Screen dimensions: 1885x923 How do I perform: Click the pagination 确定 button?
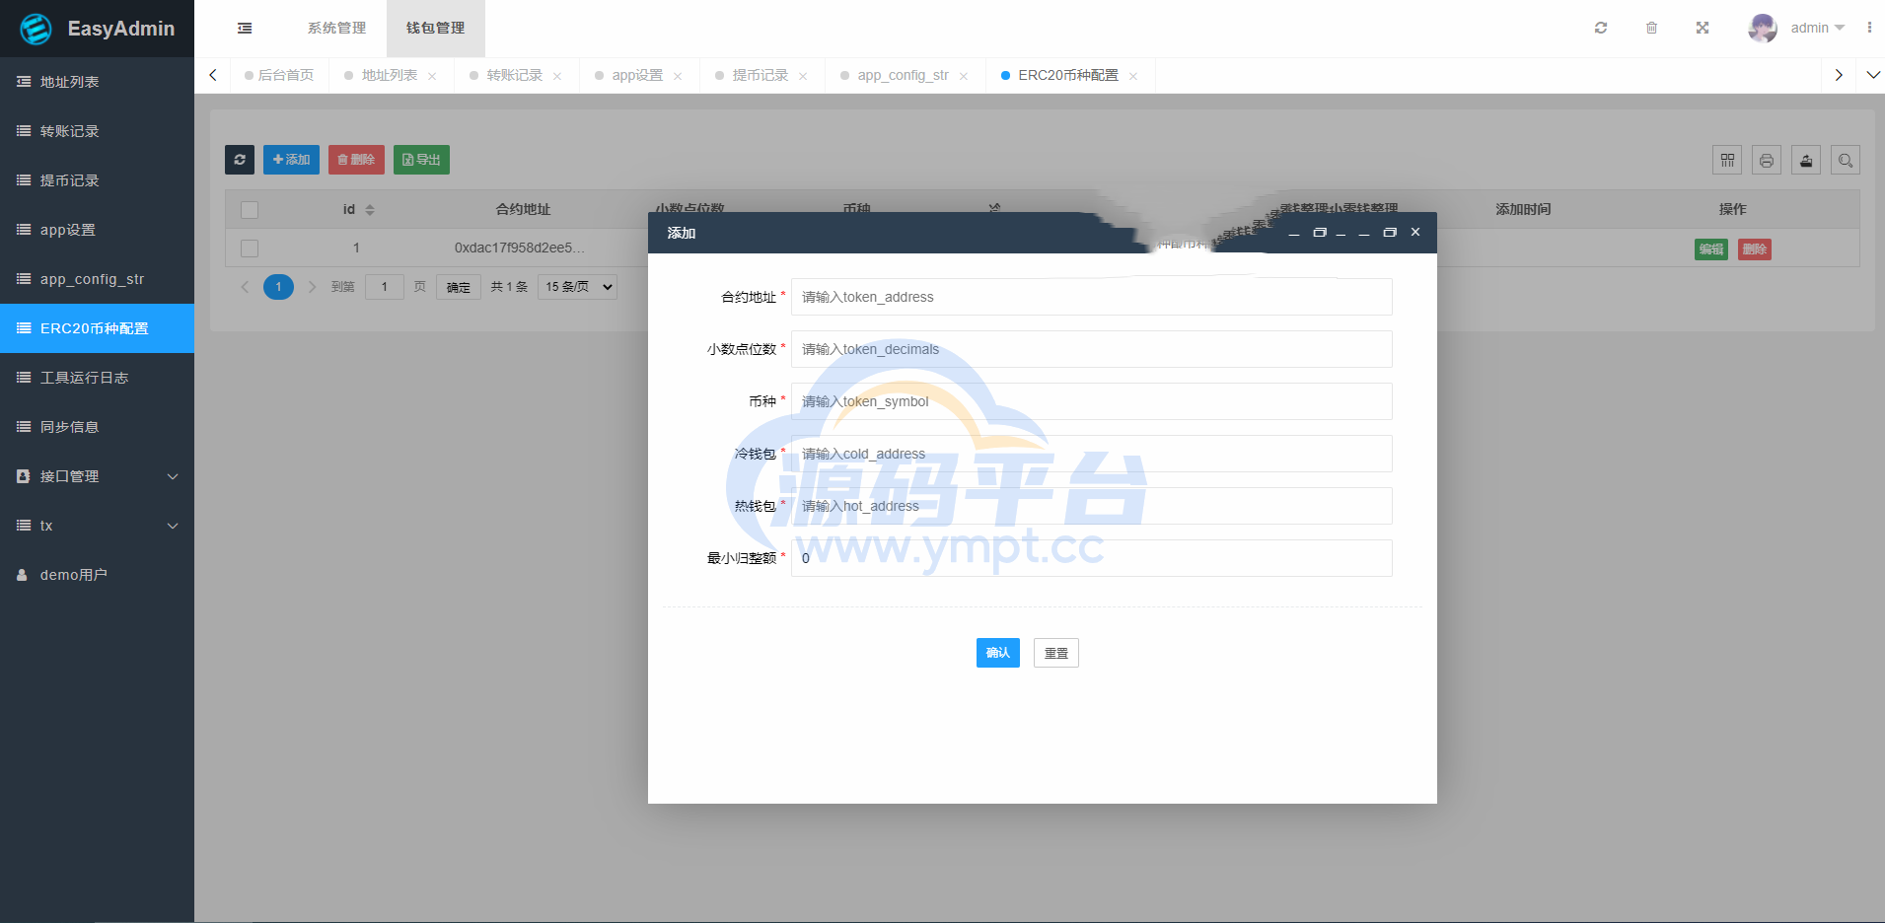459,287
